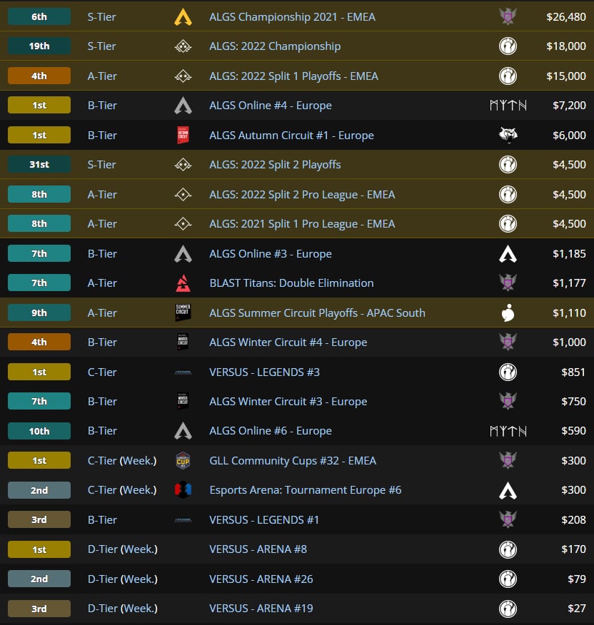Click the Apex team logo on Esports Arena row
The height and width of the screenshot is (625, 594).
pos(508,490)
